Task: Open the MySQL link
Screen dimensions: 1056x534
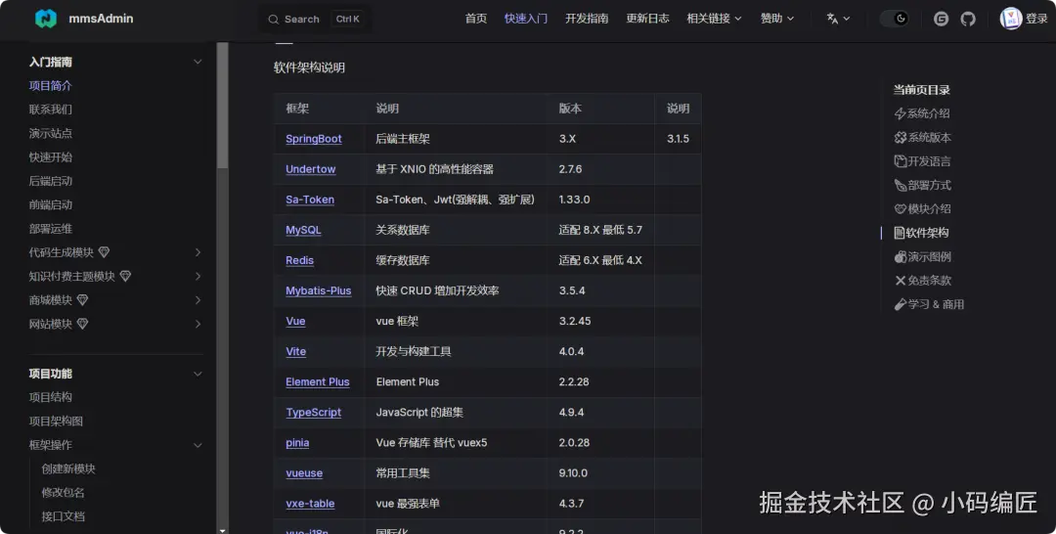Action: click(x=303, y=230)
